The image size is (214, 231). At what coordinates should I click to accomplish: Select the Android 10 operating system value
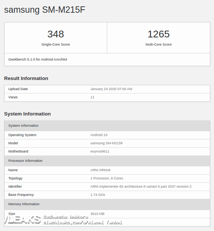click(x=99, y=135)
